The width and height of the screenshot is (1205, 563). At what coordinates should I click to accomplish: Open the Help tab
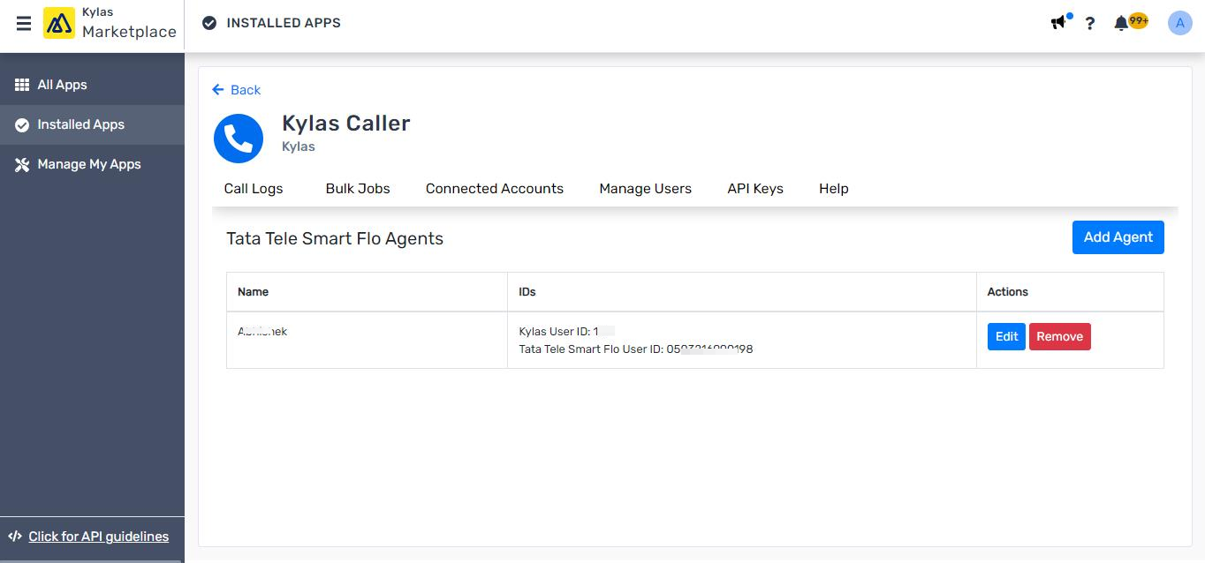coord(834,188)
